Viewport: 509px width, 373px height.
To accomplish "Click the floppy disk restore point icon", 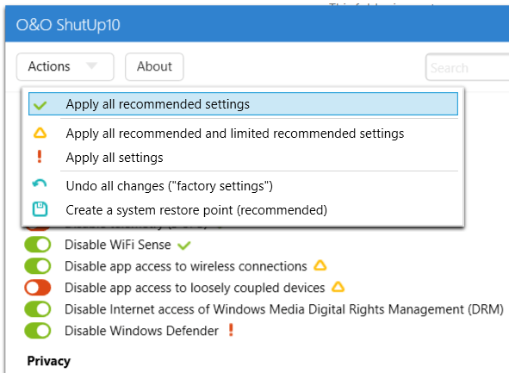I will [40, 209].
